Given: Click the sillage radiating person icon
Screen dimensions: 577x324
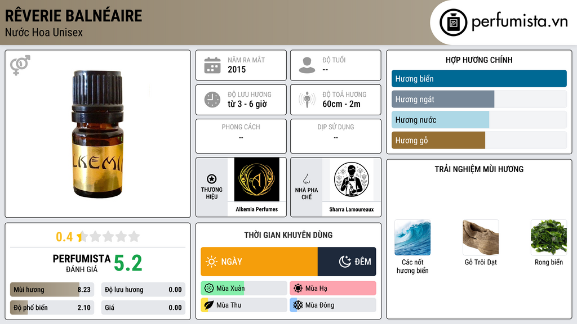Looking at the screenshot, I should click(307, 100).
